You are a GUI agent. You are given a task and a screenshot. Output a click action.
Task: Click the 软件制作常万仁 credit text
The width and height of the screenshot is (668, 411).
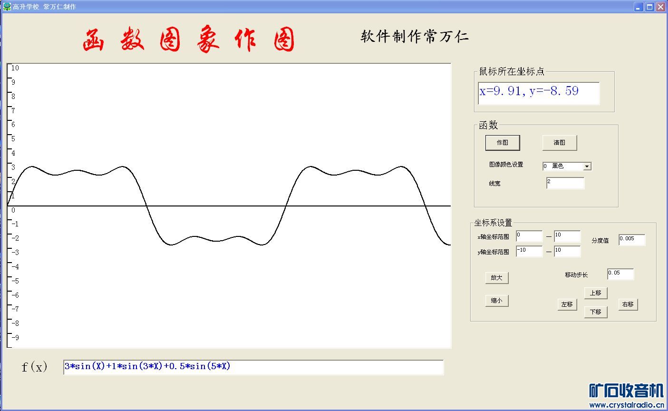pos(415,37)
